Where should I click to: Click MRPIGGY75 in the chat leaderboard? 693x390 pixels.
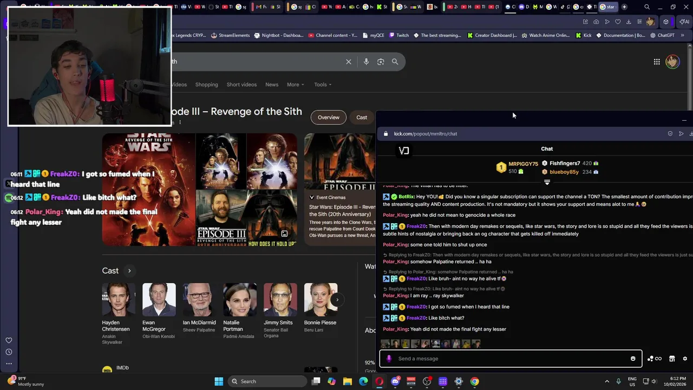click(x=523, y=164)
